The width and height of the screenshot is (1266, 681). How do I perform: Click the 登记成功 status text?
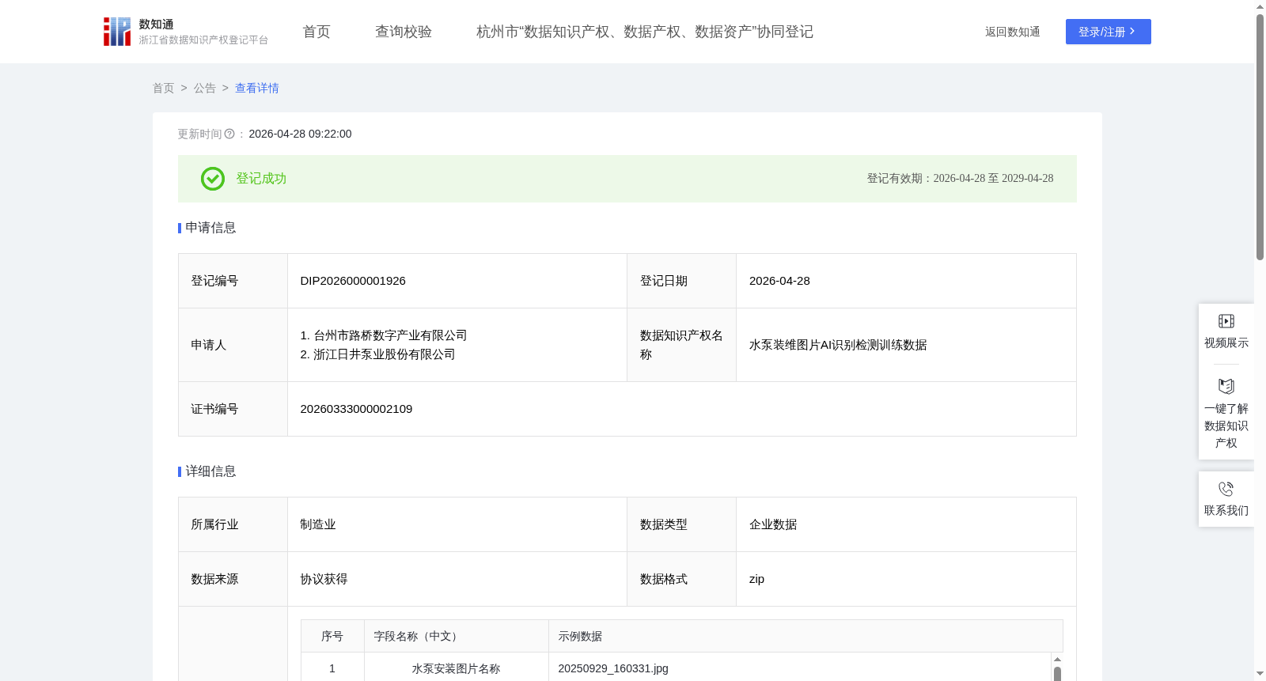point(261,179)
